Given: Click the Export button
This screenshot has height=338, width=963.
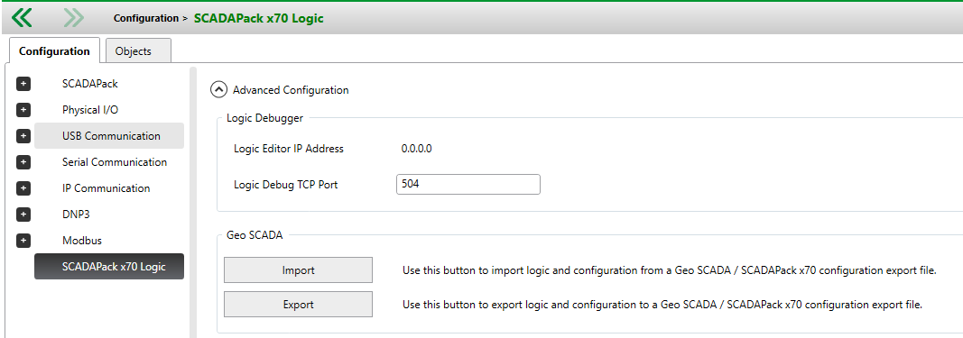Looking at the screenshot, I should click(x=298, y=305).
